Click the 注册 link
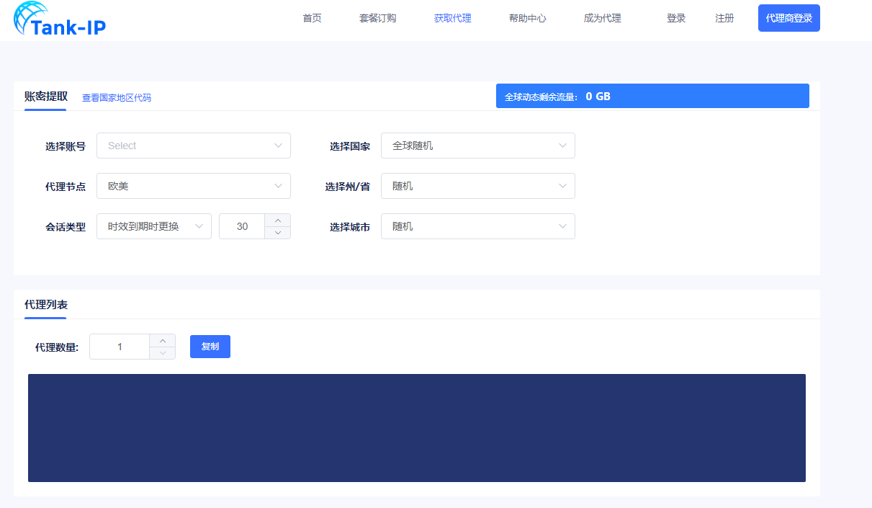The image size is (872, 508). click(x=724, y=18)
